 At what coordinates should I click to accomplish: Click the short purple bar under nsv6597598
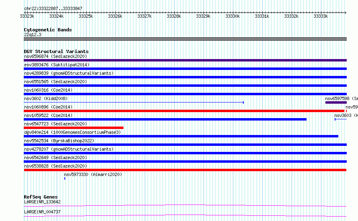pos(336,102)
